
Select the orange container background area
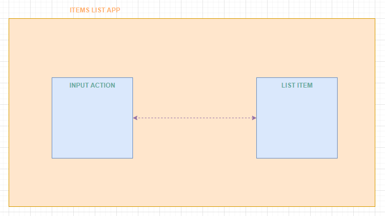[194, 49]
